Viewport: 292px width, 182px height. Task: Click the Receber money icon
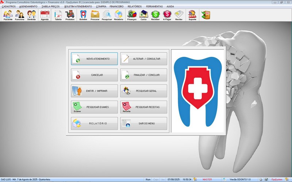click(x=155, y=15)
